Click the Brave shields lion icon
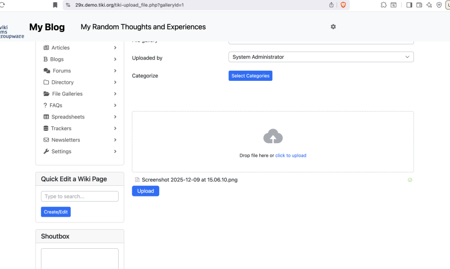Screen dimensions: 450x269 click(343, 5)
